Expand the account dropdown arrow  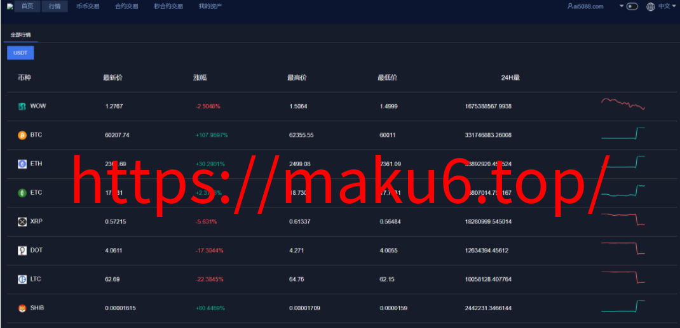[622, 6]
